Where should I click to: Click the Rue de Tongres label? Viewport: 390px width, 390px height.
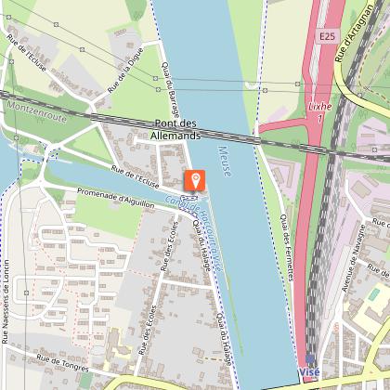63,363
